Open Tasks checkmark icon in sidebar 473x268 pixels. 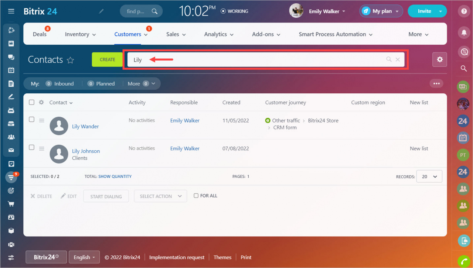coord(11,164)
